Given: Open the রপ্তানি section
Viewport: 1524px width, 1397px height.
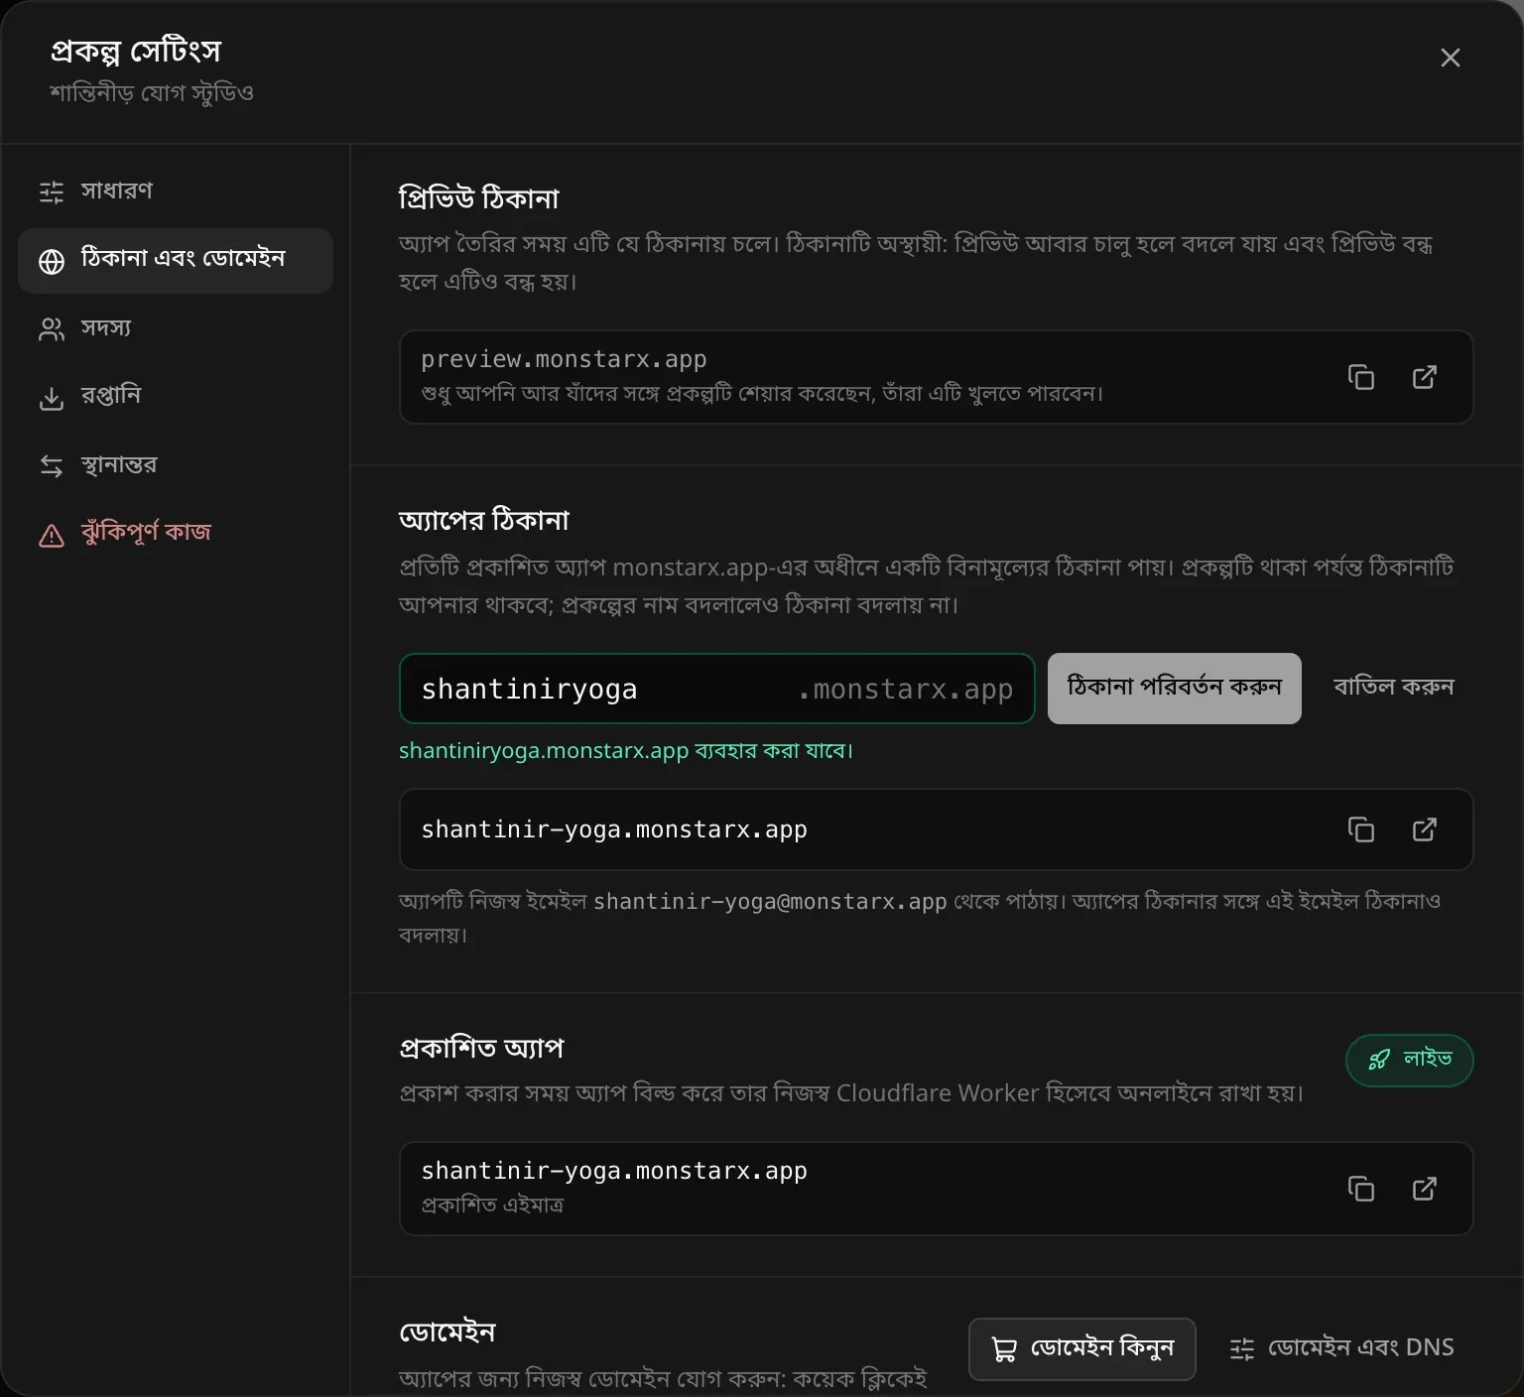Looking at the screenshot, I should pyautogui.click(x=176, y=397).
